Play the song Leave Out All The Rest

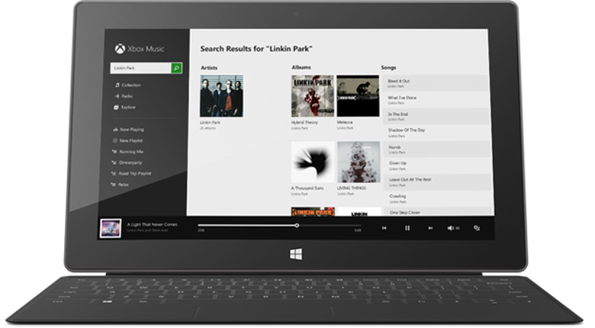point(438,182)
